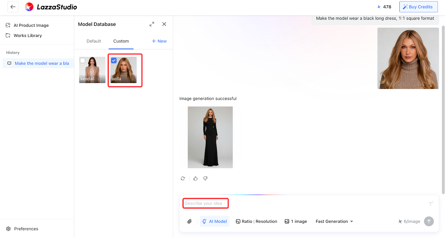Click the vertical chat scrollbar
The image size is (445, 238).
pyautogui.click(x=443, y=111)
